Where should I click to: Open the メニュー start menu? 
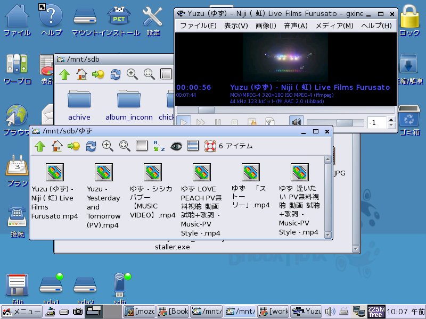[21, 312]
